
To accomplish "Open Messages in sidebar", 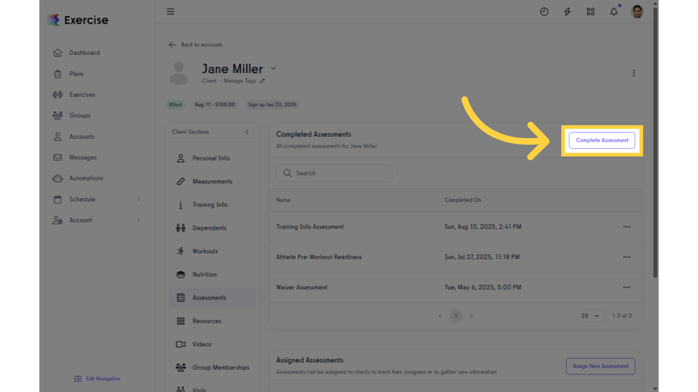I will pos(83,158).
